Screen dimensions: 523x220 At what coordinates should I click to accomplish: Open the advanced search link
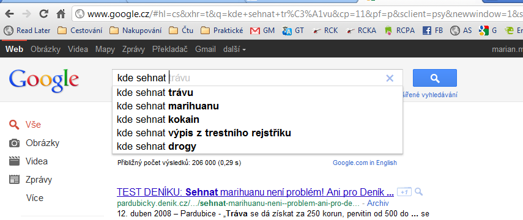pyautogui.click(x=430, y=95)
